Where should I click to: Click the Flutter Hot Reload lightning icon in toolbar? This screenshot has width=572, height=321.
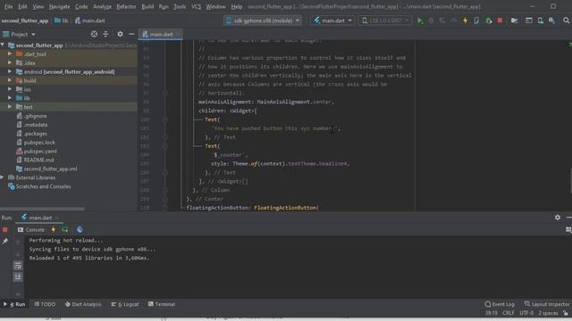(x=465, y=21)
